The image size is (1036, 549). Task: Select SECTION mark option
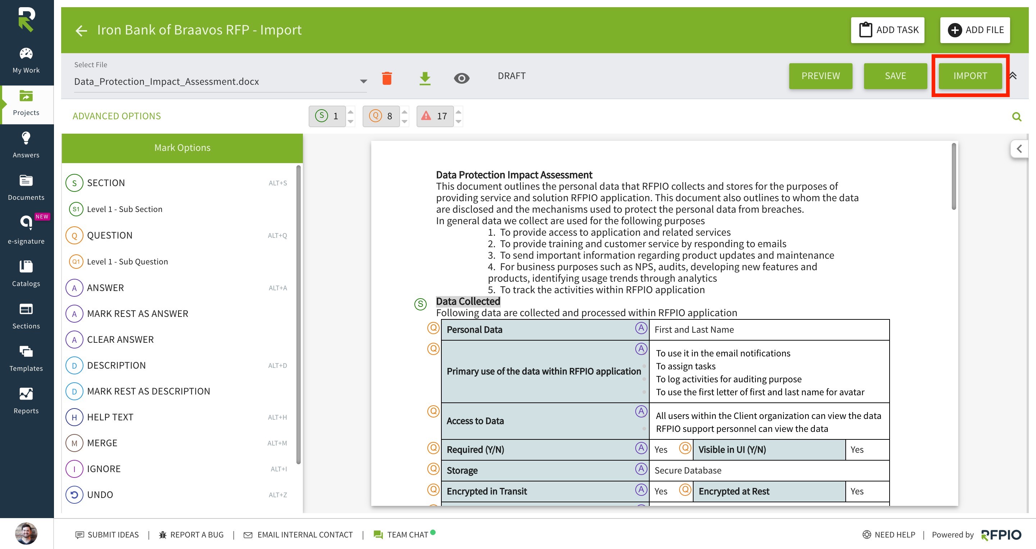click(x=177, y=183)
